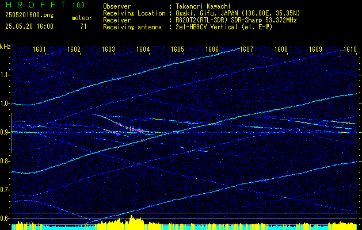Click the gray vertical range bar beside 0.9 kHz
The height and width of the screenshot is (230, 362).
pyautogui.click(x=11, y=133)
